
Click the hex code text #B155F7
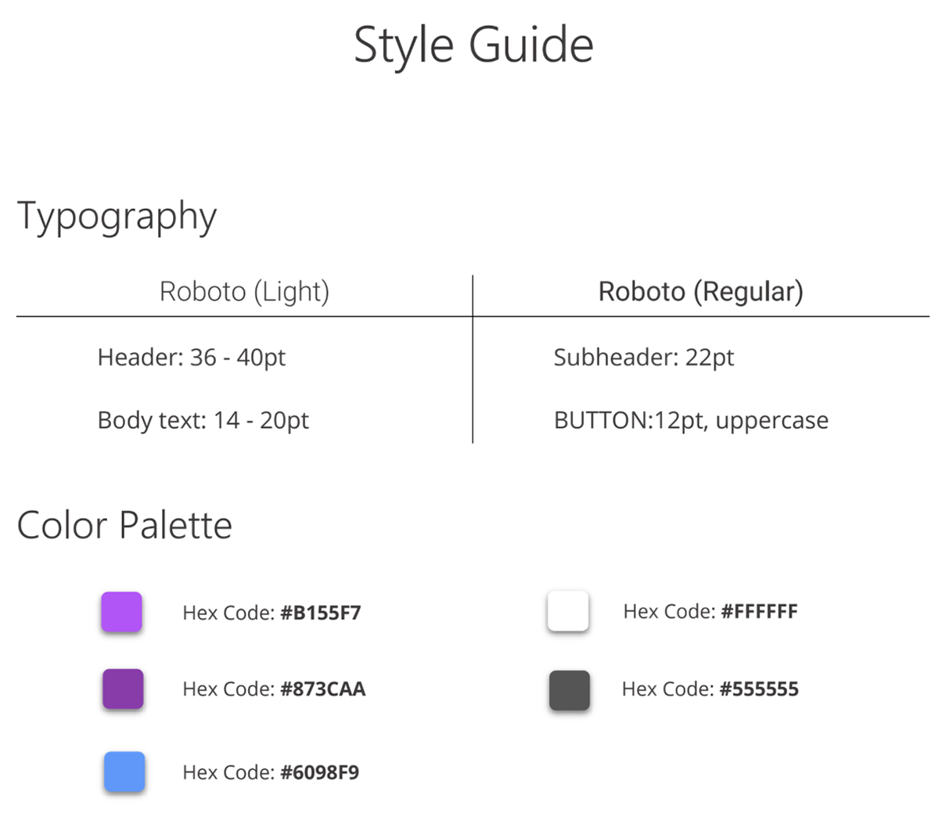pos(320,612)
